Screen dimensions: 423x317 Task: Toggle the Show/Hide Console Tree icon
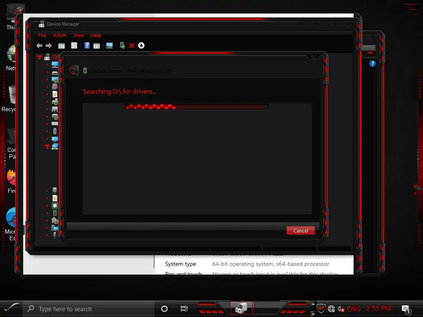pyautogui.click(x=62, y=46)
